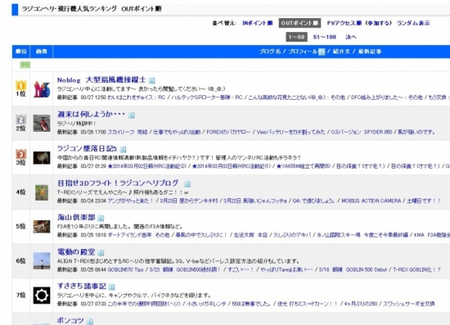Open article MOBIUS ACTION CAMERA
The image size is (450, 325).
371,201
